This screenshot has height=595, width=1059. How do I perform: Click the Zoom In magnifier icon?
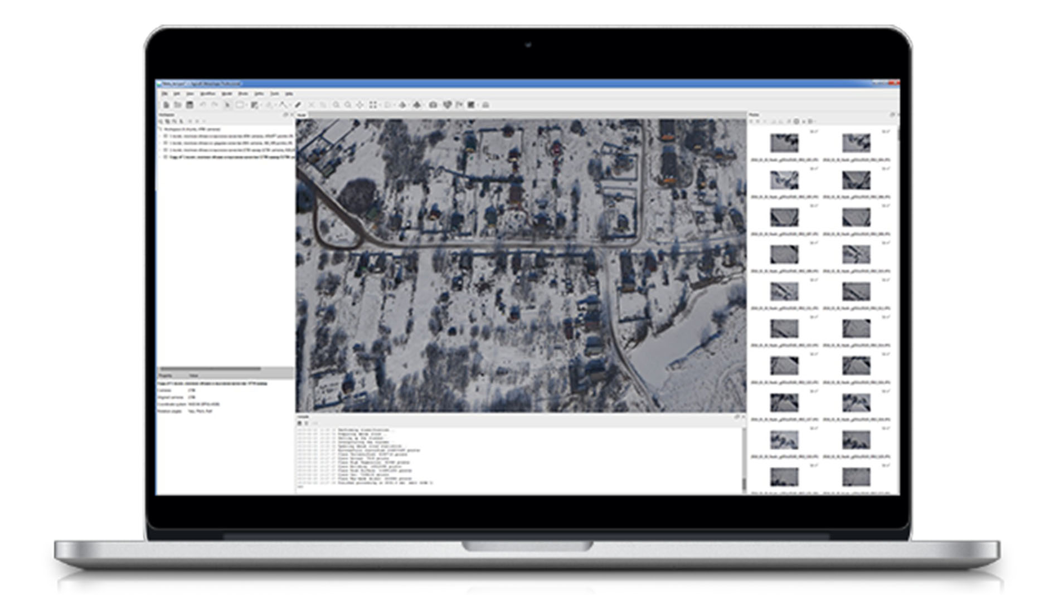tap(336, 105)
